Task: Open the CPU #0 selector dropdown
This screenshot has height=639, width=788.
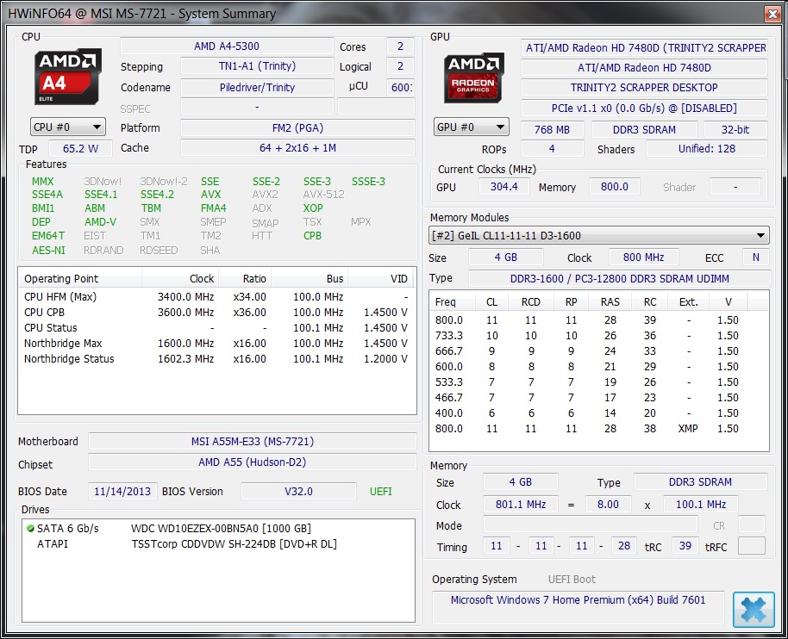Action: (x=68, y=127)
